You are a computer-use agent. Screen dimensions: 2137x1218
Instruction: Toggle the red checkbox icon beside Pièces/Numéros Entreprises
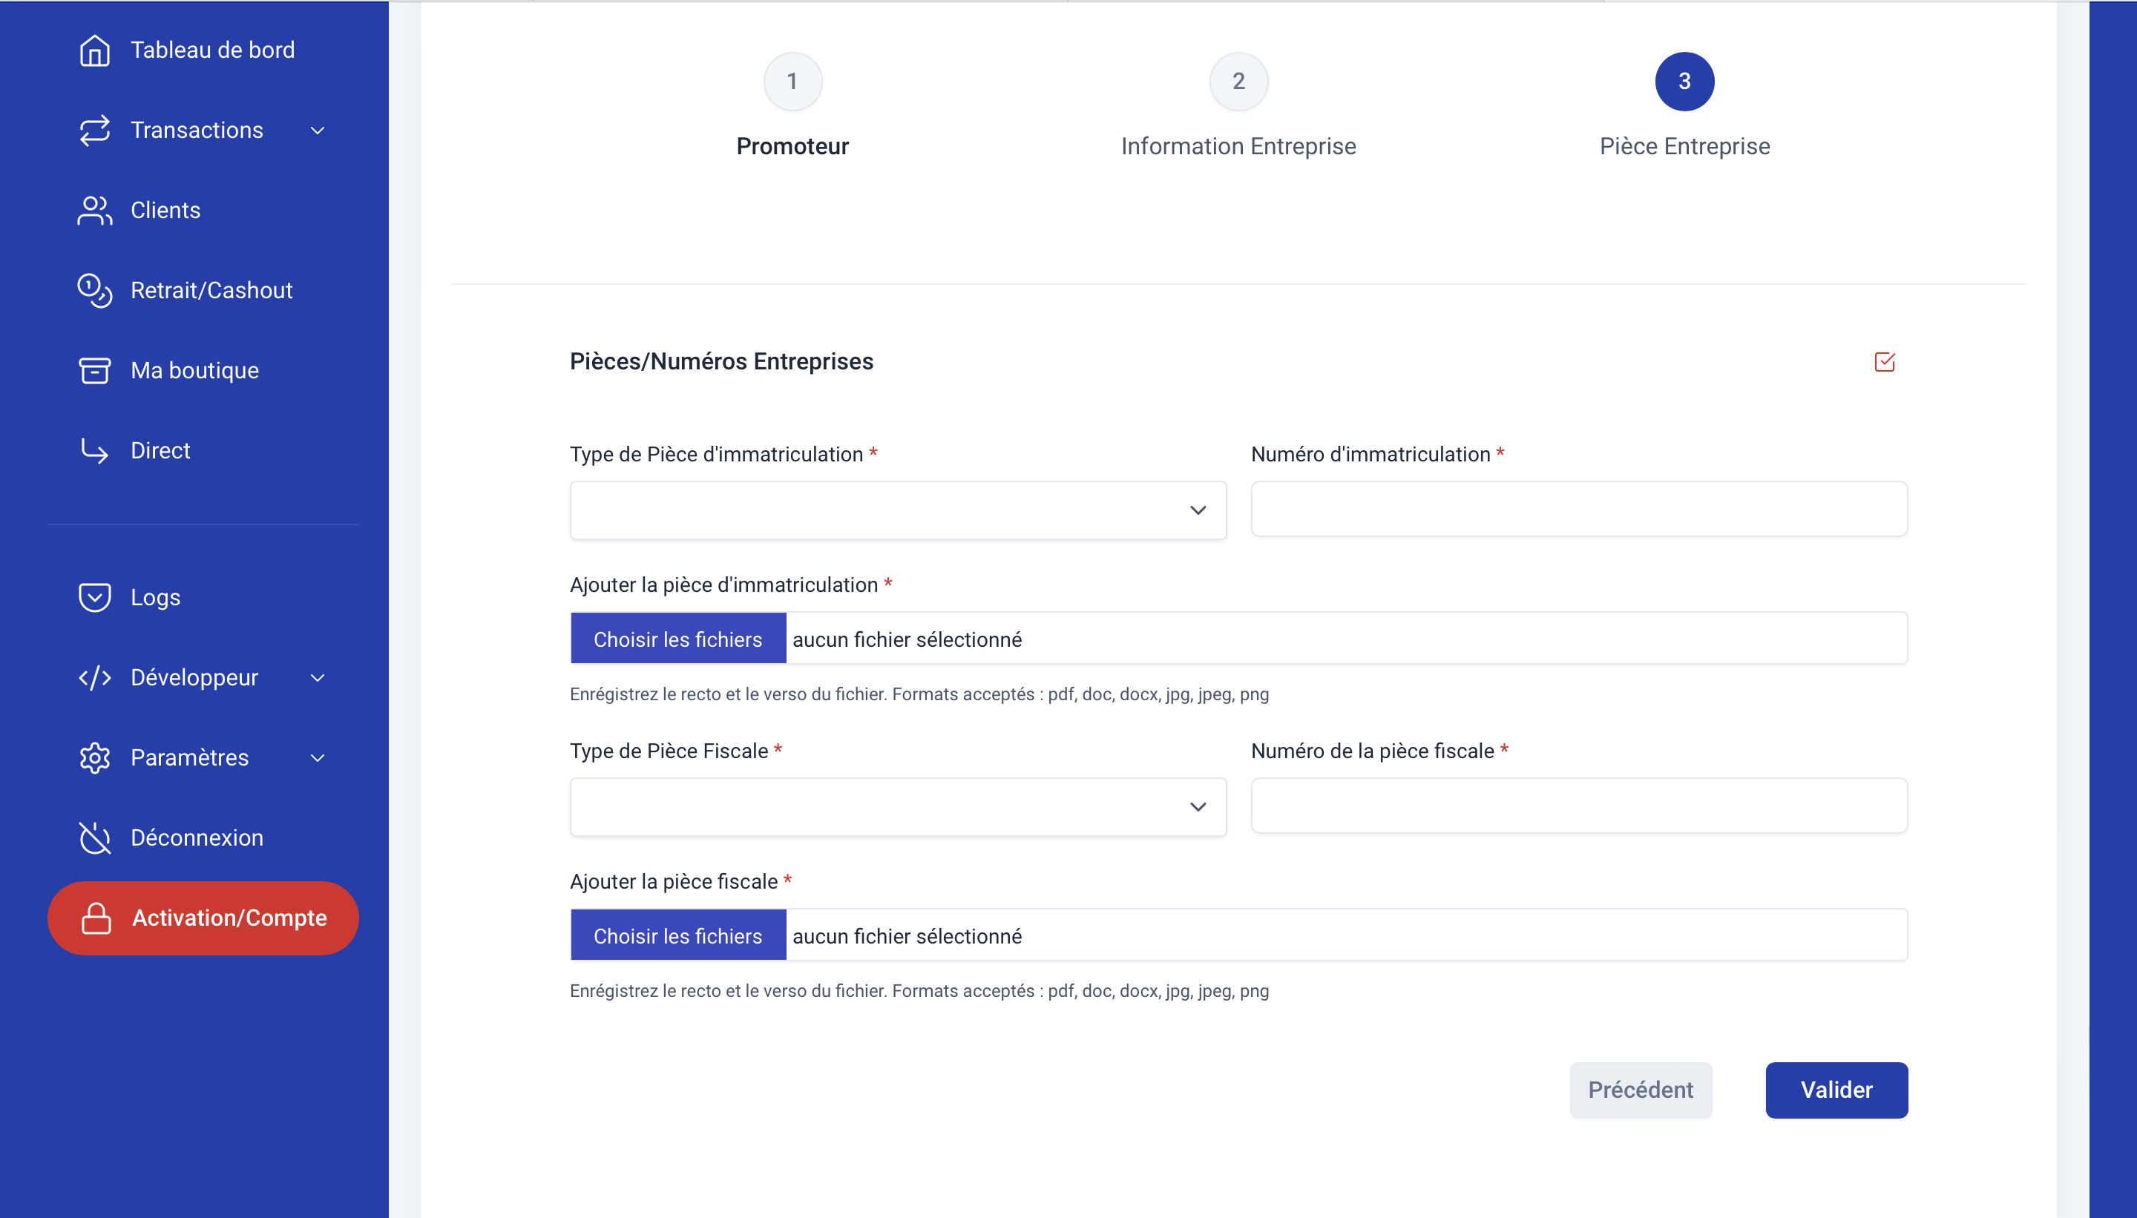coord(1884,361)
